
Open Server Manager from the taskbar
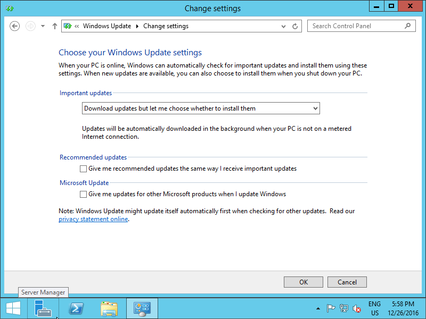click(x=43, y=308)
